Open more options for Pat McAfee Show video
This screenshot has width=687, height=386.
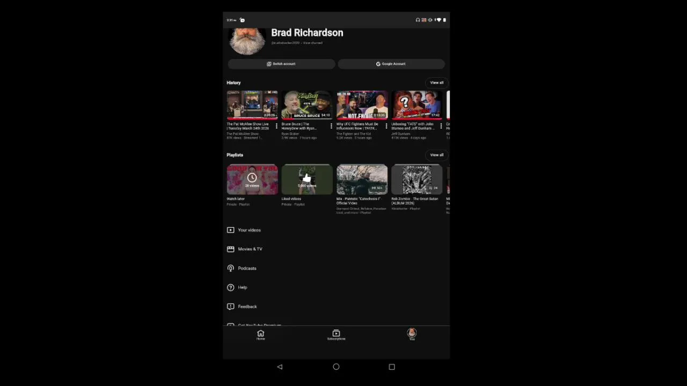pyautogui.click(x=276, y=126)
